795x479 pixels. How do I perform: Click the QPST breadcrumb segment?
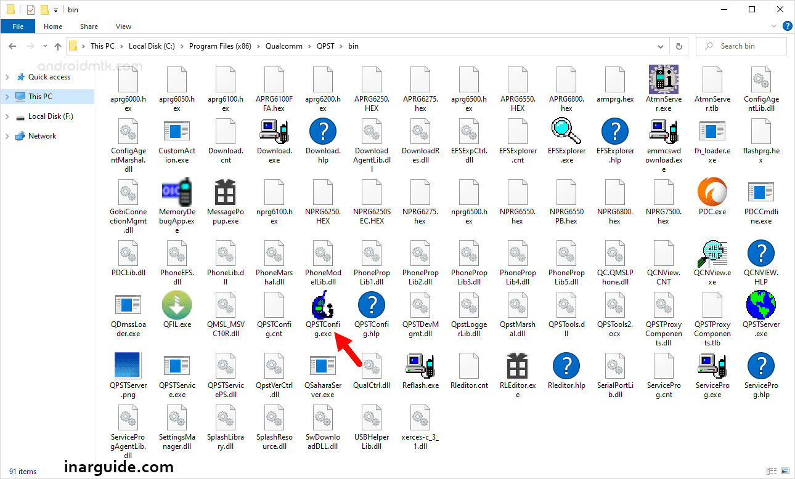tap(326, 46)
